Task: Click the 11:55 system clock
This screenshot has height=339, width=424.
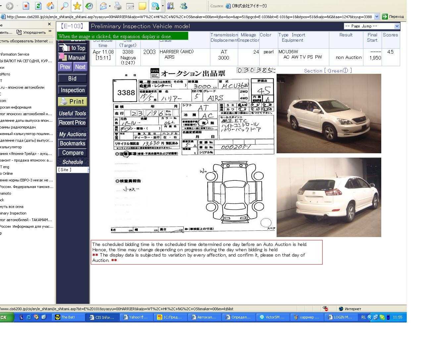Action: 397,317
